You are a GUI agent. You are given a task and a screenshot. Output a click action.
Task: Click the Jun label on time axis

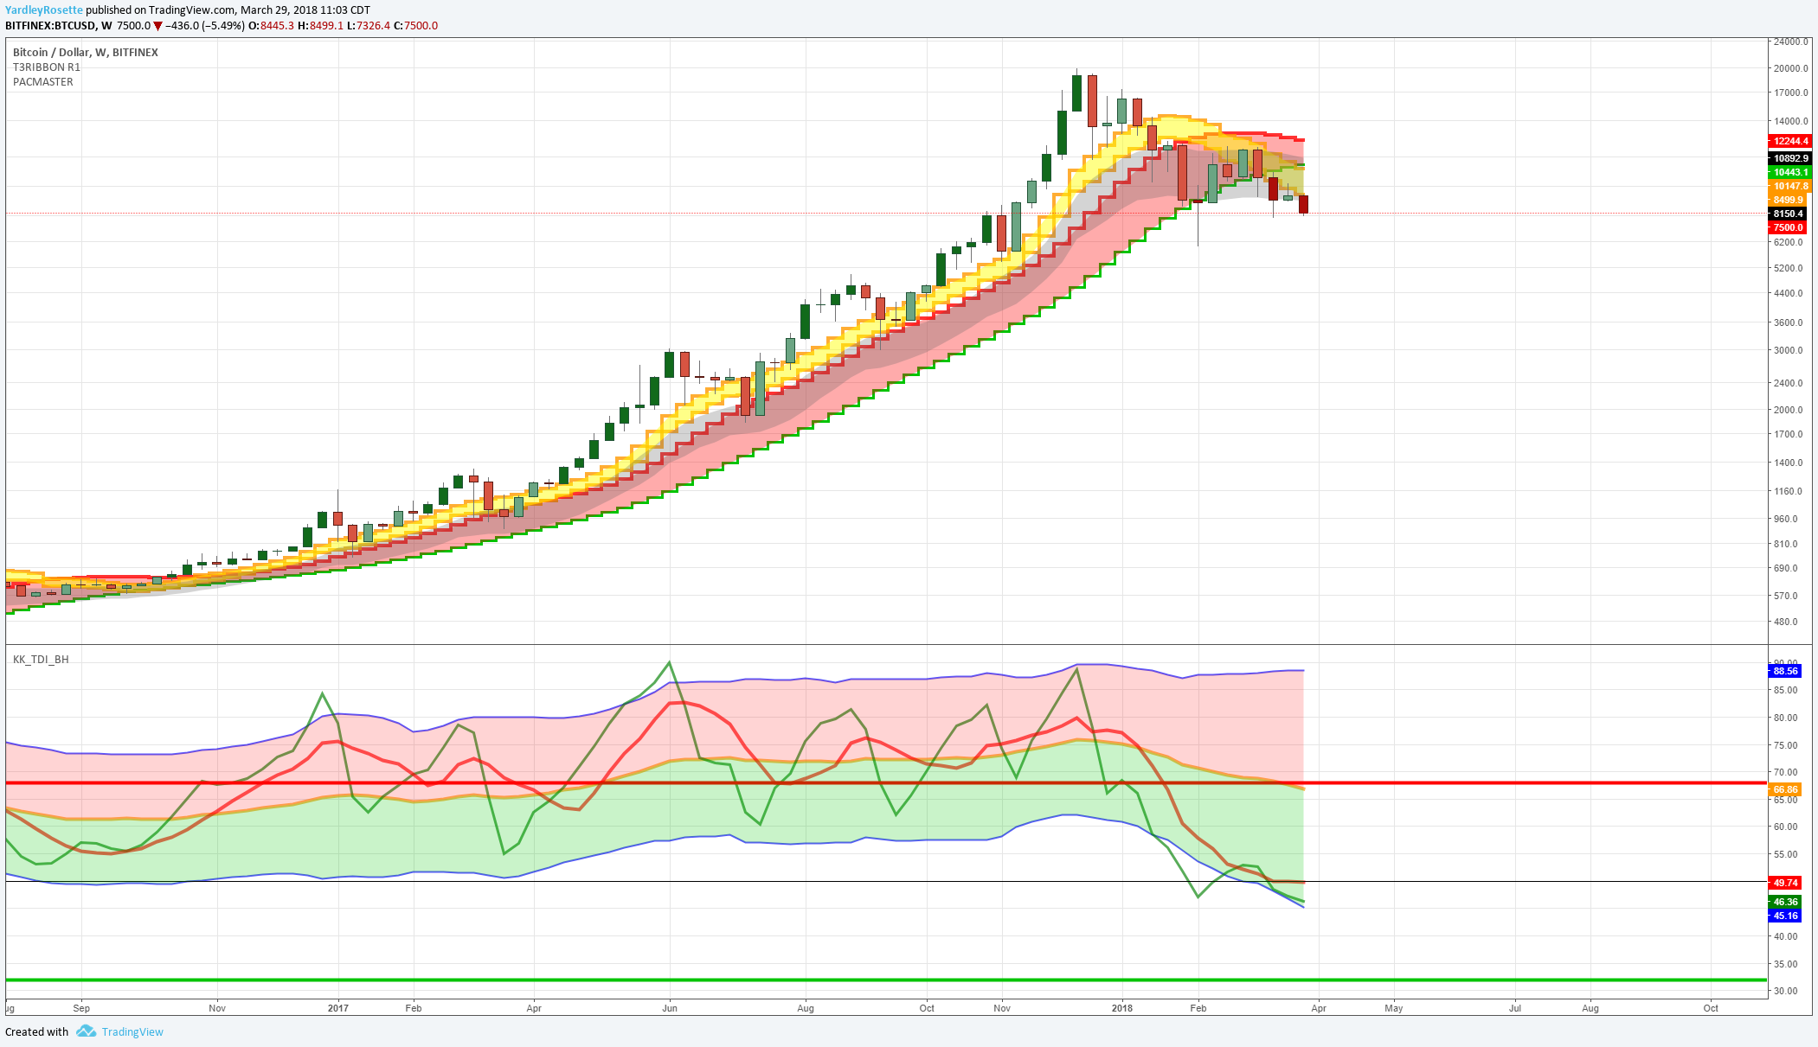pos(669,1008)
